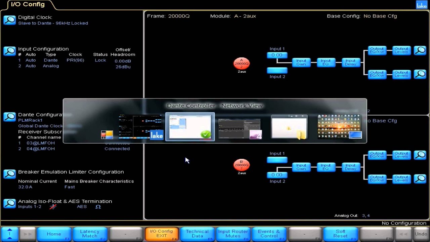Toggle the AES termination ohm symbol
Image resolution: width=430 pixels, height=242 pixels.
pos(98,207)
